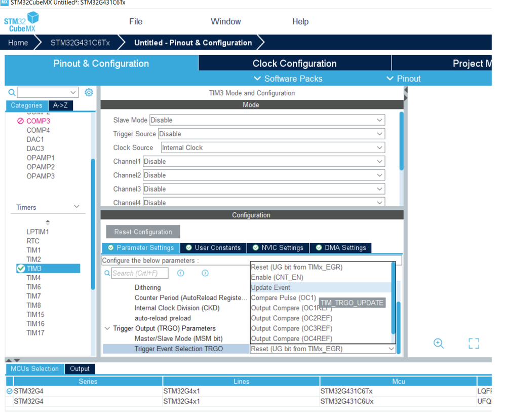506x413 pixels.
Task: Select the Categories tab
Action: point(27,105)
